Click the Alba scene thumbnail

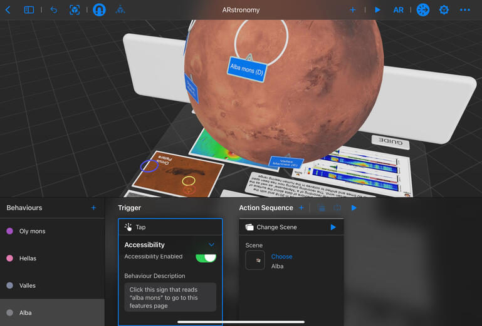(255, 260)
